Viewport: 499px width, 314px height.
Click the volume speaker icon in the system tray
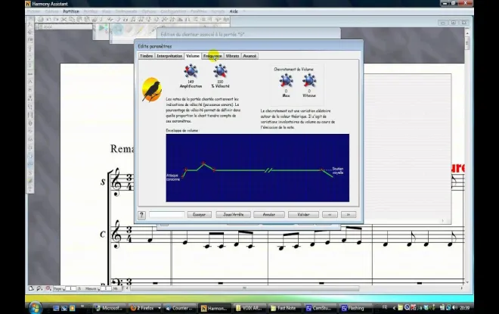(x=454, y=308)
